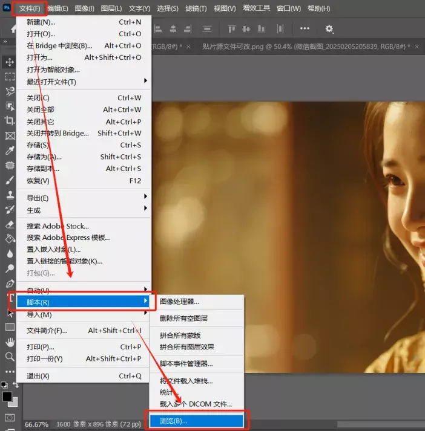This screenshot has width=425, height=431.
Task: Select the Hand tool
Action: pos(10,342)
